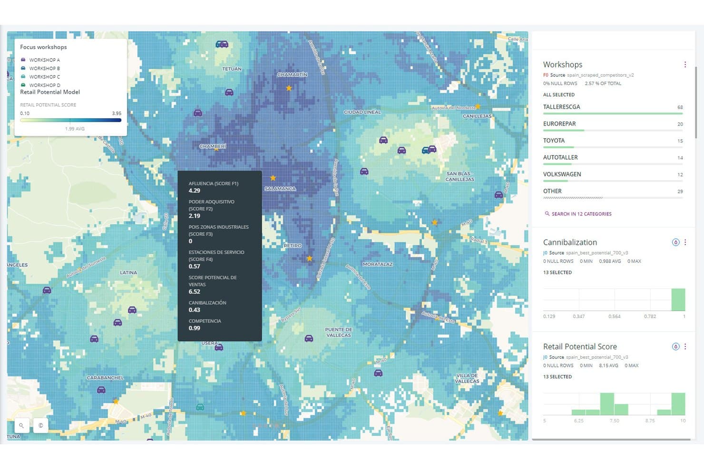704x469 pixels.
Task: Filter Workshops by TOYOTA category
Action: click(x=613, y=143)
